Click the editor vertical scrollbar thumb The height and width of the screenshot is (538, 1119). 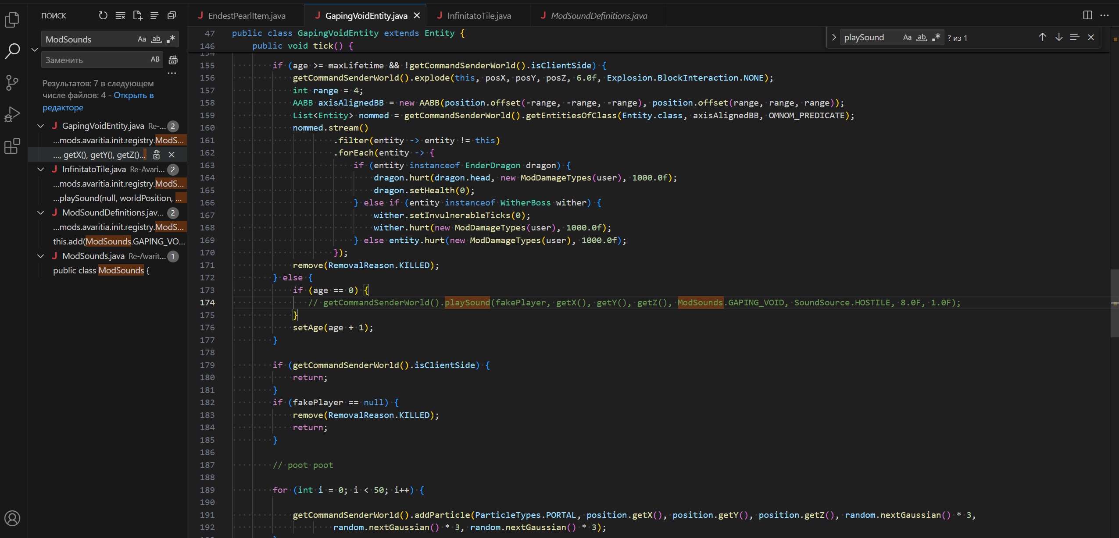pos(1114,303)
